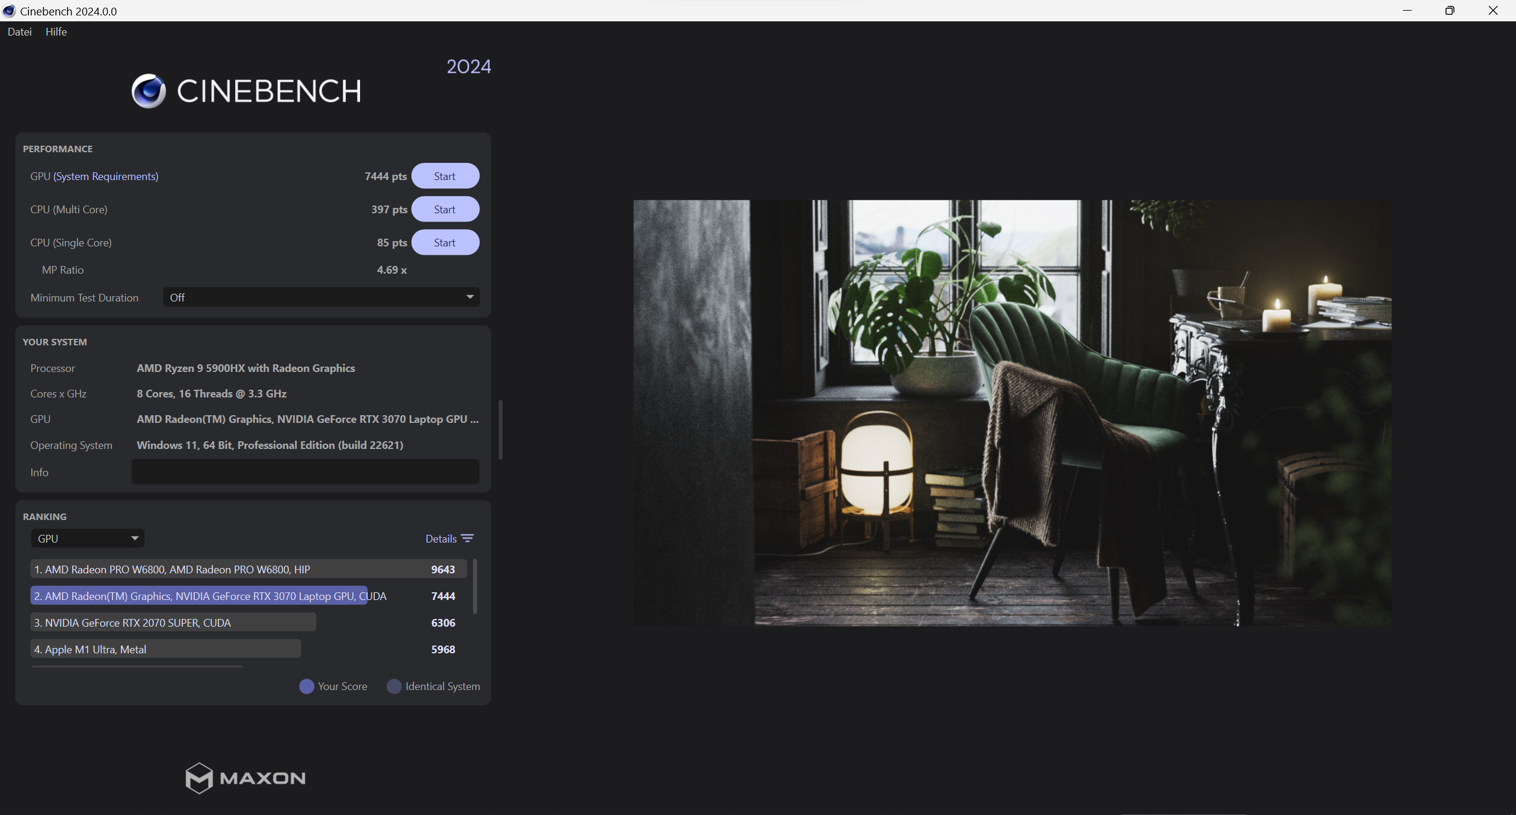Click the left panel vertical scrollbar
Image resolution: width=1516 pixels, height=815 pixels.
501,429
